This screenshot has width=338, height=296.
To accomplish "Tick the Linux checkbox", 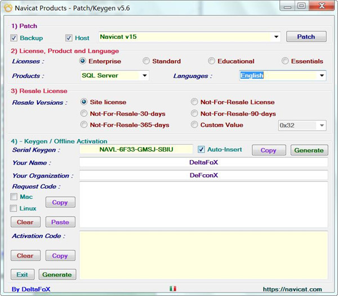I will click(14, 209).
